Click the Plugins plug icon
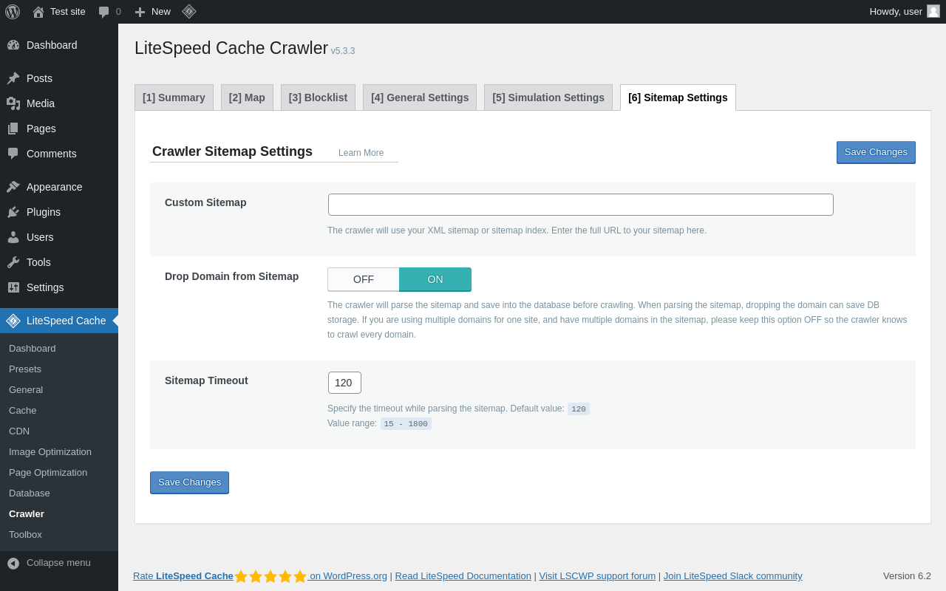 [13, 212]
